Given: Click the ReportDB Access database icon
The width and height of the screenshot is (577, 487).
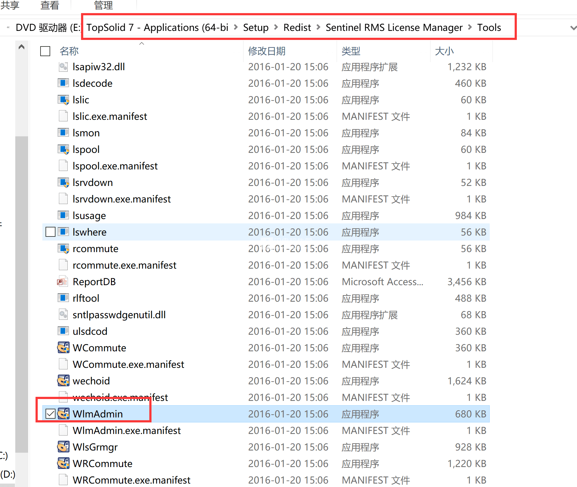Looking at the screenshot, I should pyautogui.click(x=63, y=281).
